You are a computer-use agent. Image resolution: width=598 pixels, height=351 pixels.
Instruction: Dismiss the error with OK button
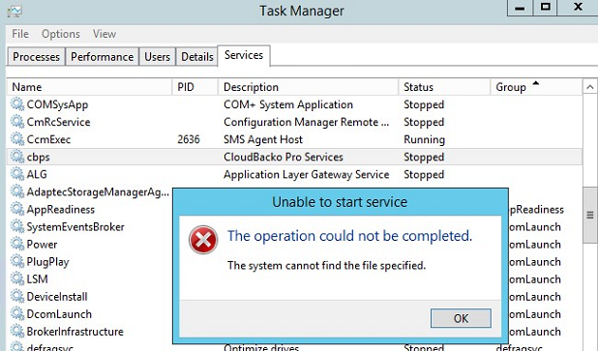[x=461, y=318]
